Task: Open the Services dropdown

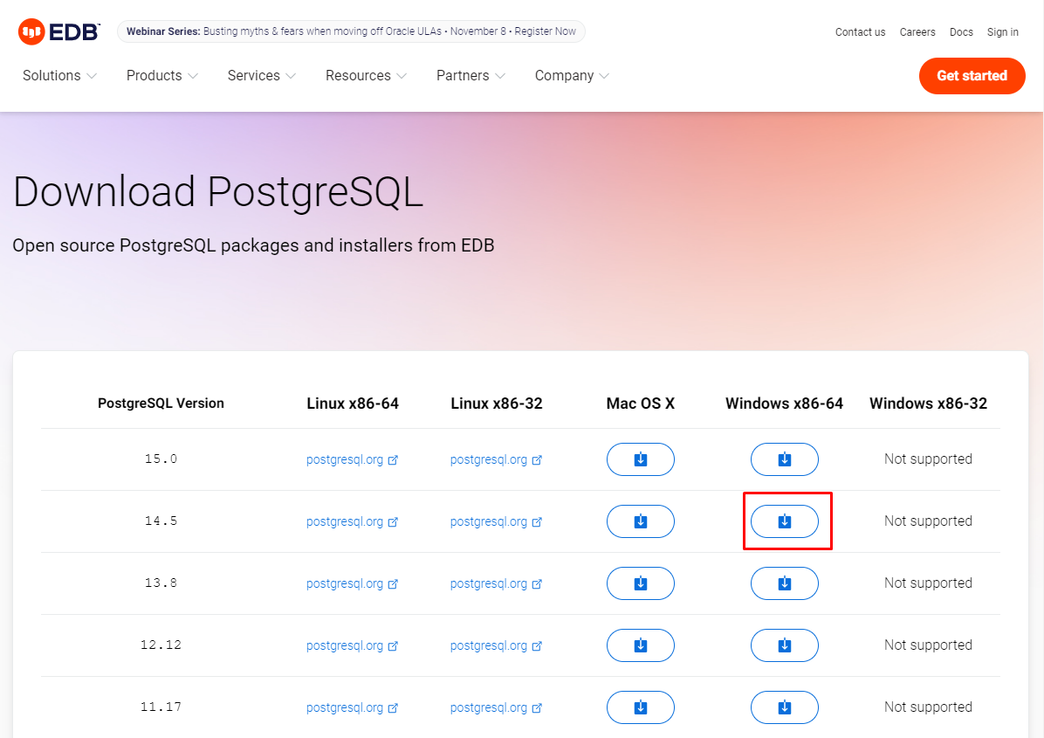Action: pyautogui.click(x=262, y=75)
